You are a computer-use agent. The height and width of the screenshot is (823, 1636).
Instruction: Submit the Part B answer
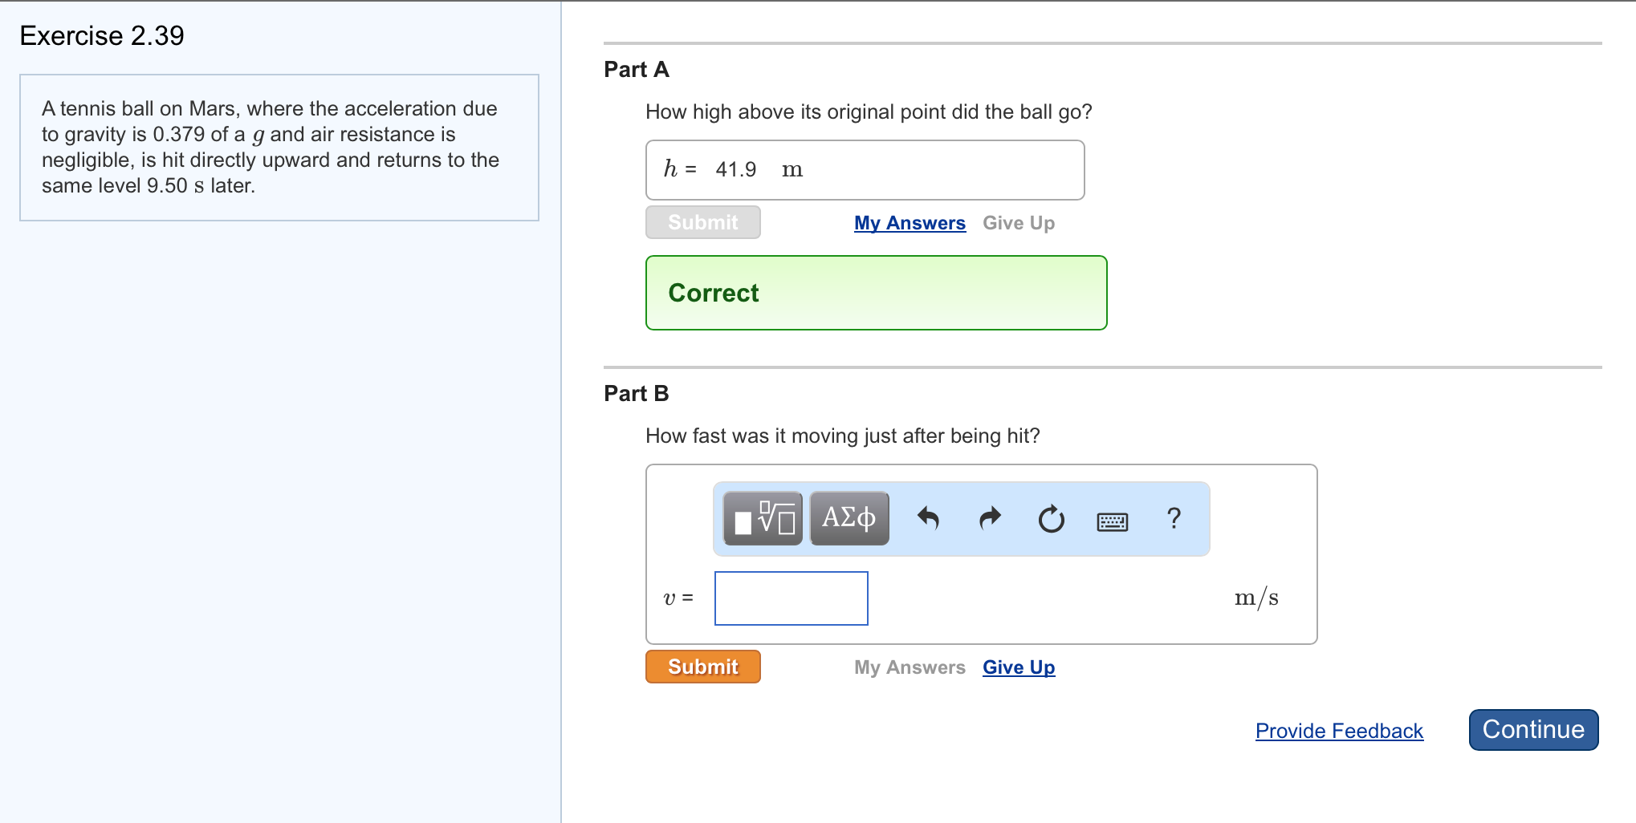(x=702, y=667)
